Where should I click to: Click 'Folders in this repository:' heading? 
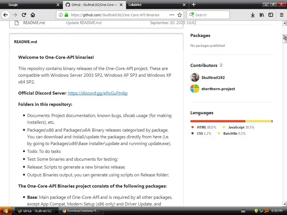pos(45,104)
